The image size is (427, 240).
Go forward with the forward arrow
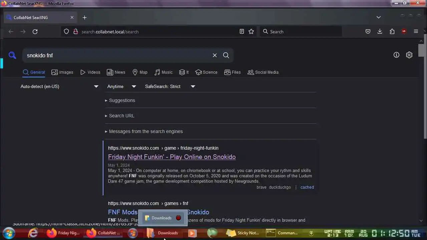(23, 32)
